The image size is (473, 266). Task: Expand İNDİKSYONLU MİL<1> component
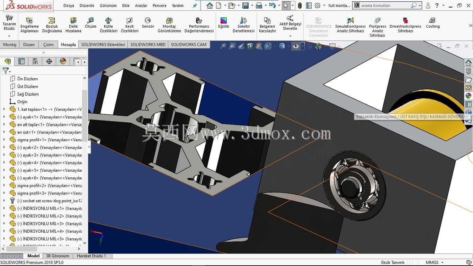[4, 208]
